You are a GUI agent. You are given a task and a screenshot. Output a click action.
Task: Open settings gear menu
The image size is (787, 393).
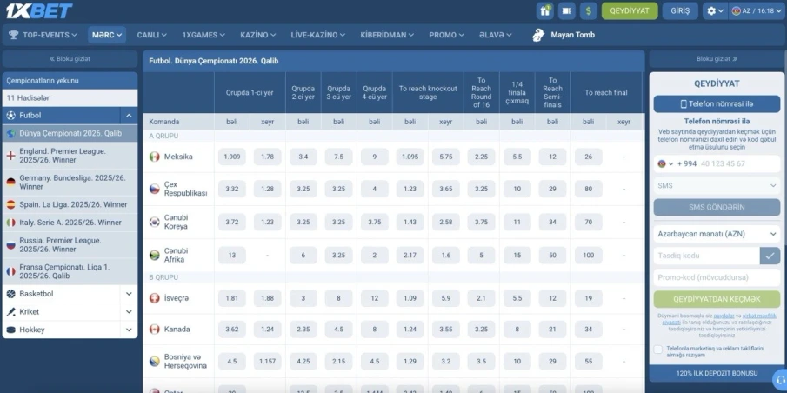click(715, 10)
